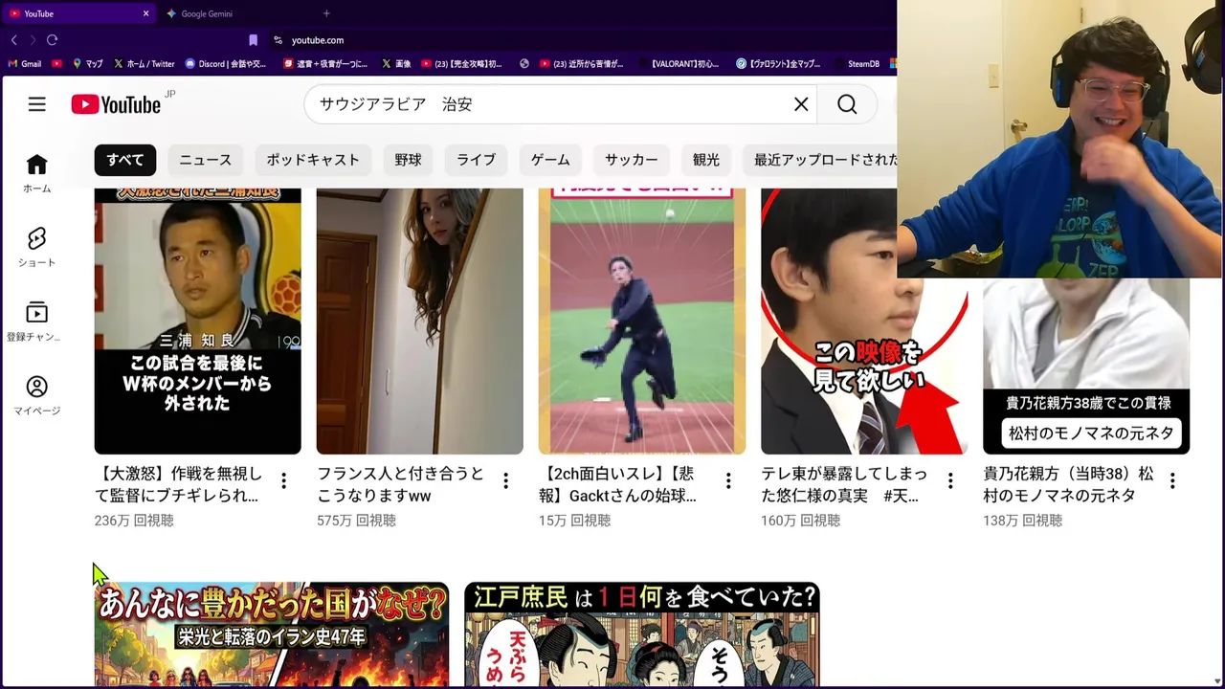Click the 15万 回視聴 view count
The height and width of the screenshot is (689, 1225).
point(574,521)
